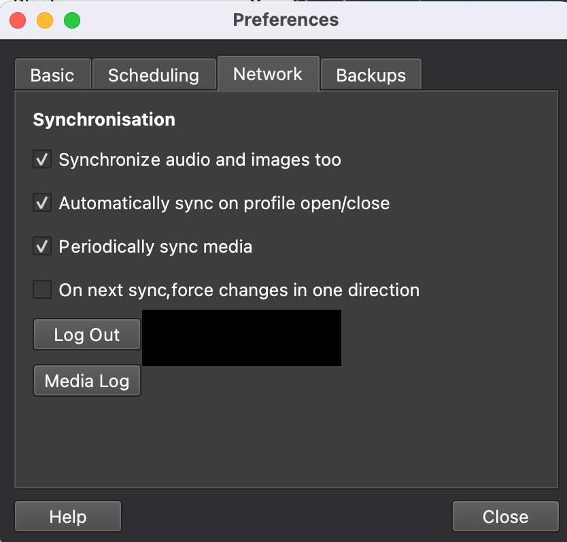Untick the Periodically sync media checkbox

[42, 246]
